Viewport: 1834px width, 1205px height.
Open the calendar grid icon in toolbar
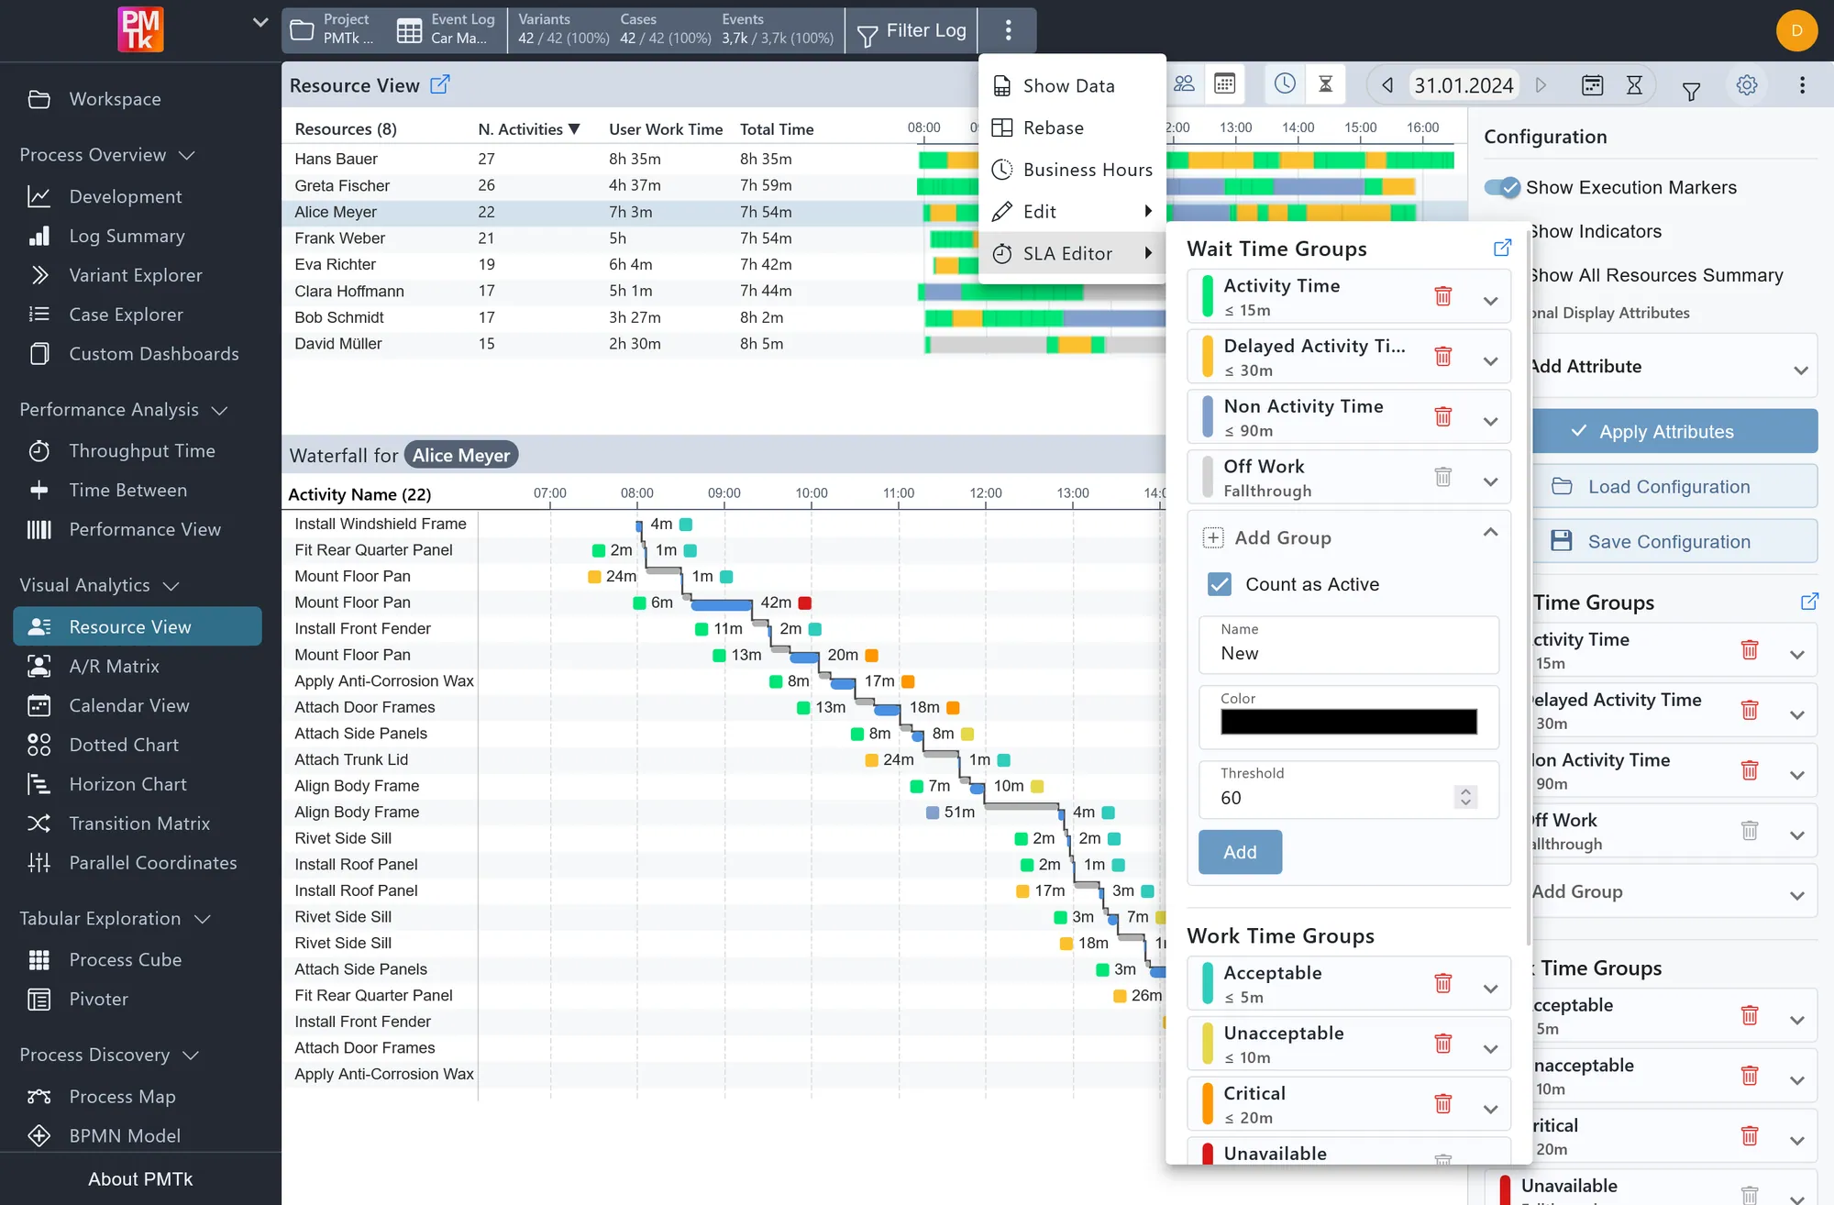tap(1224, 84)
